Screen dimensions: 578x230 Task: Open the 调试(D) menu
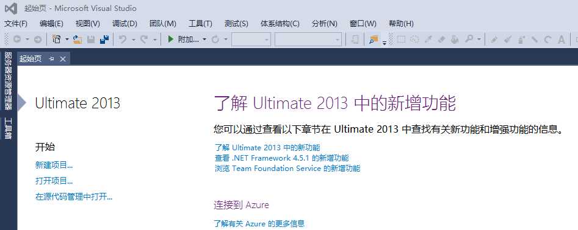pyautogui.click(x=125, y=24)
